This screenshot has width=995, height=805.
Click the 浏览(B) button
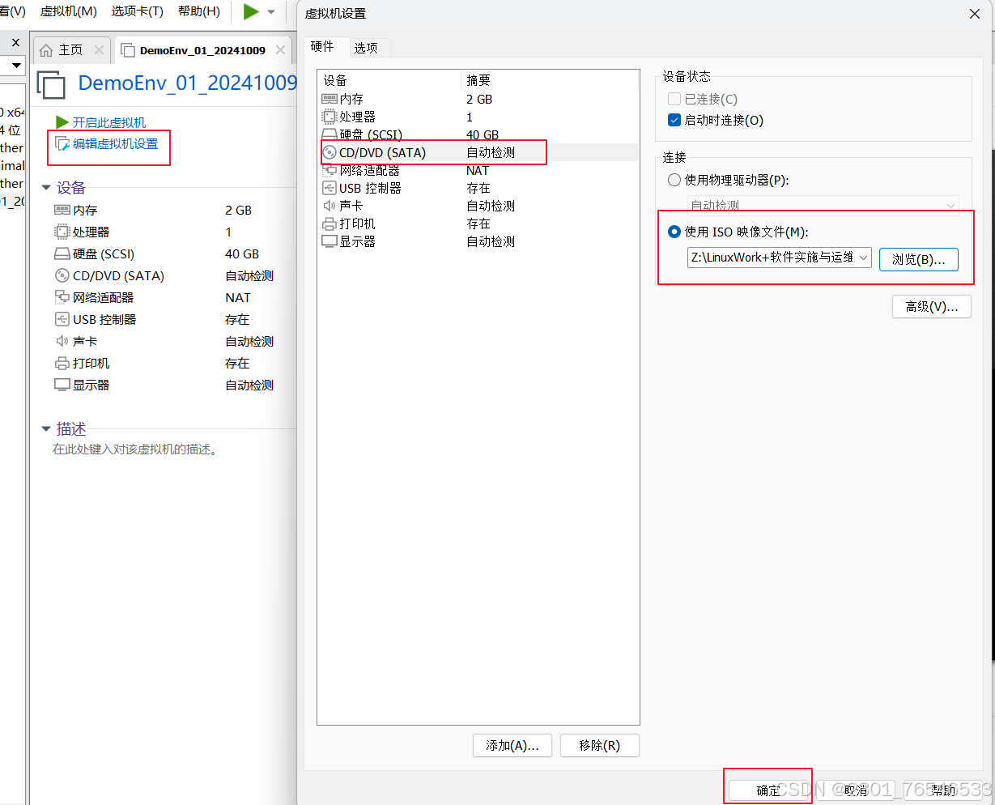(x=918, y=259)
